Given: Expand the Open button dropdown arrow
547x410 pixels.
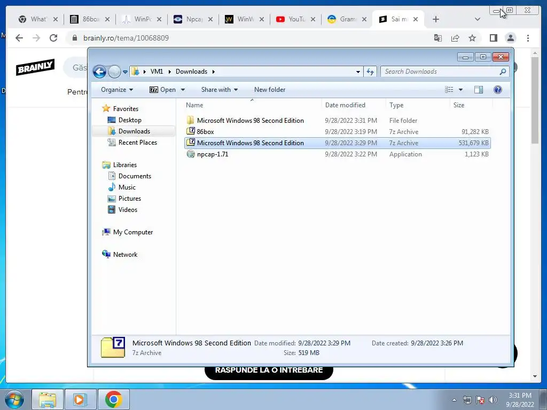Looking at the screenshot, I should [183, 90].
